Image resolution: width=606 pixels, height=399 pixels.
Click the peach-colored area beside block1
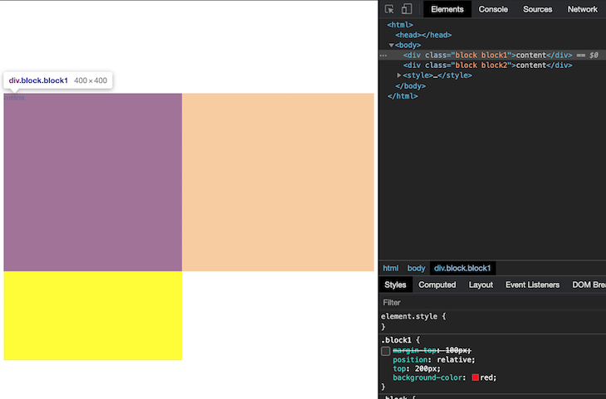tap(278, 182)
